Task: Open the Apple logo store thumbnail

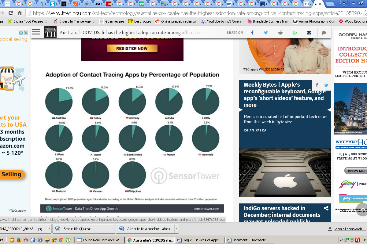Action: click(285, 173)
